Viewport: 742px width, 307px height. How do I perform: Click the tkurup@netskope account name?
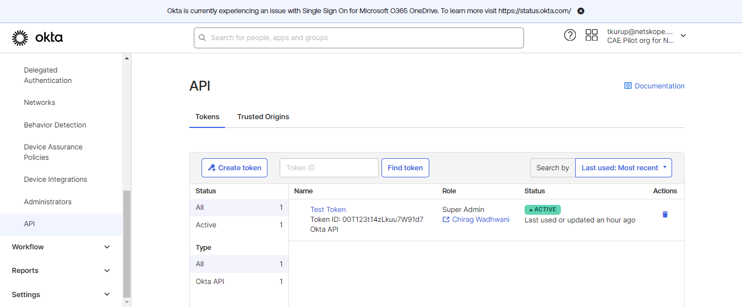640,32
